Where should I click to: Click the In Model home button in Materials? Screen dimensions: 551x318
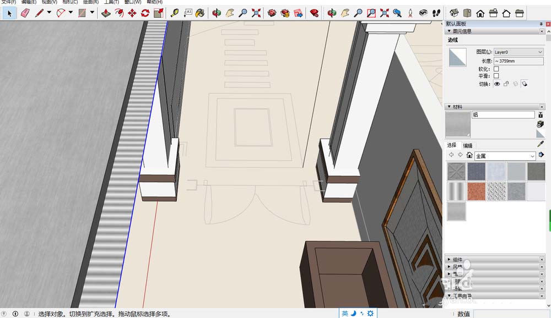[x=469, y=155]
